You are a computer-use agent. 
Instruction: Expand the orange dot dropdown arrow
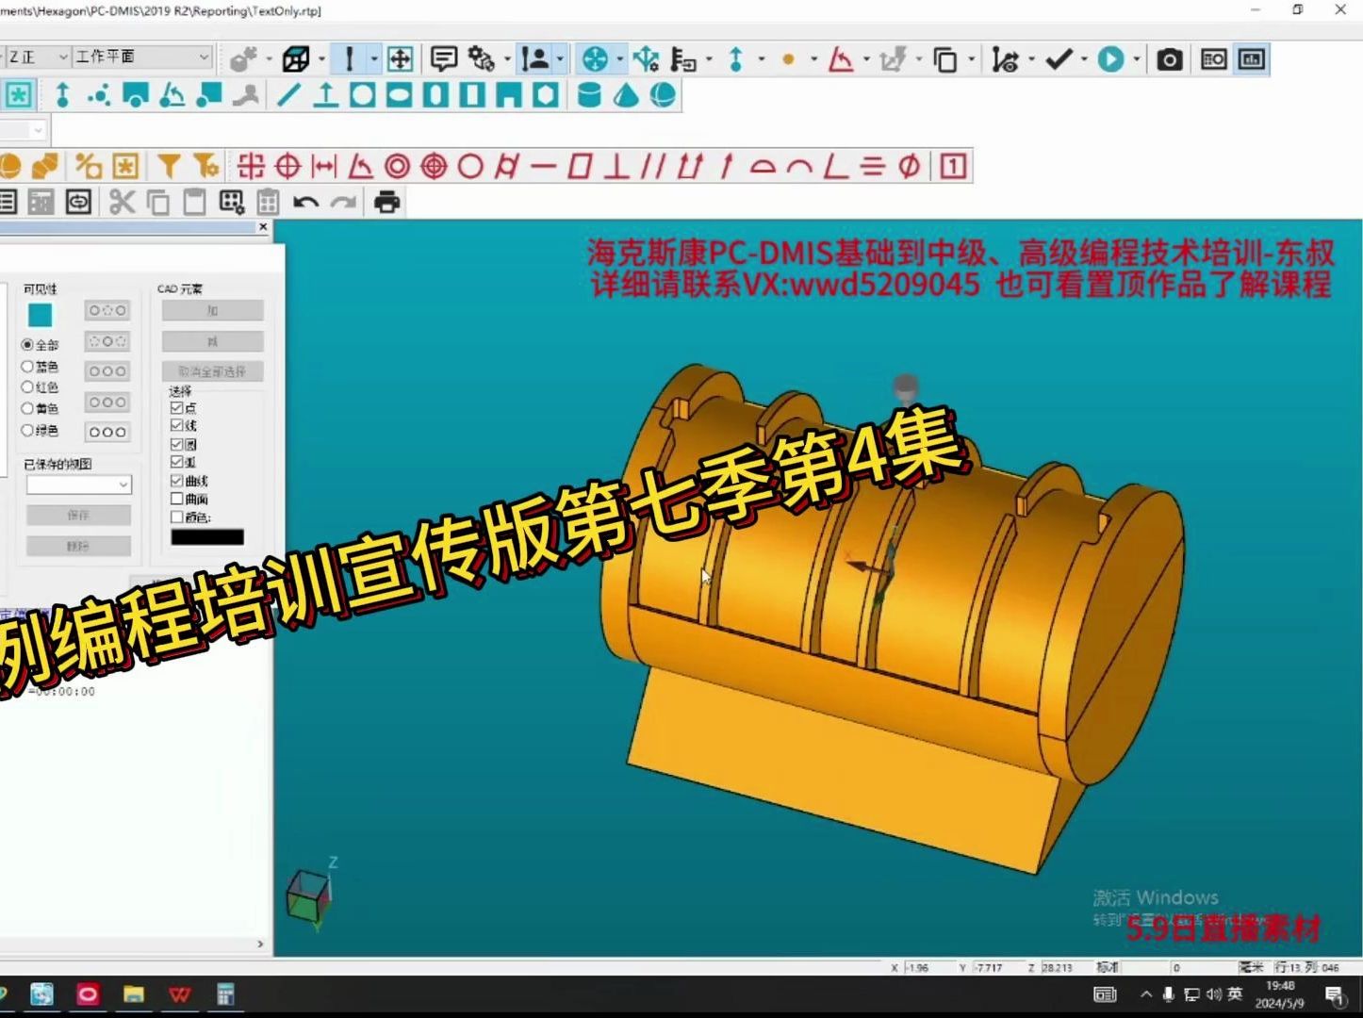[x=813, y=59]
